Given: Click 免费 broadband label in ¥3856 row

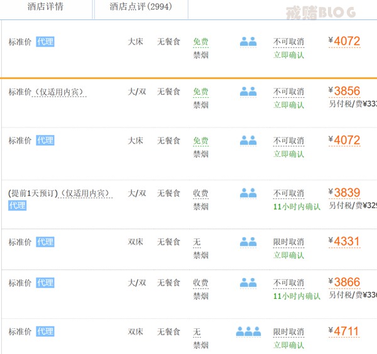Looking at the screenshot, I should click(x=200, y=92).
